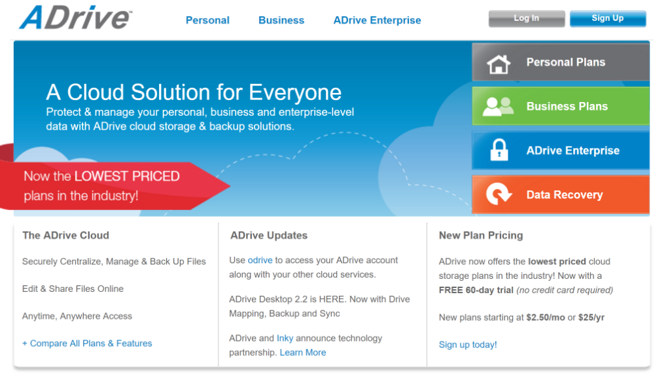
Task: Open Learn More about the Inky partnership
Action: [303, 352]
